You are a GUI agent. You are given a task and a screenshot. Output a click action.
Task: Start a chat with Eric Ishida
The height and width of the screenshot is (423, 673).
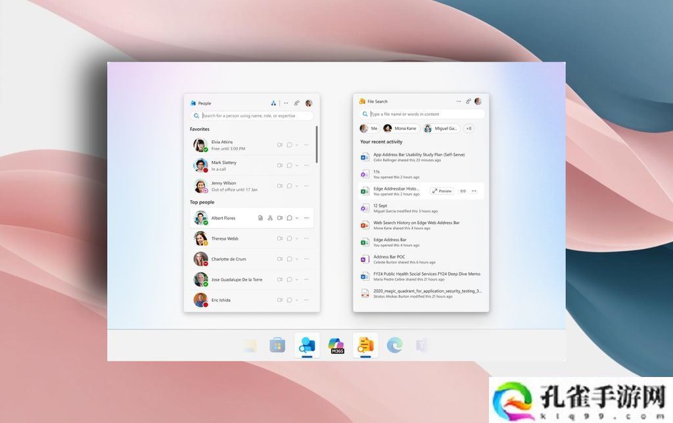(290, 300)
